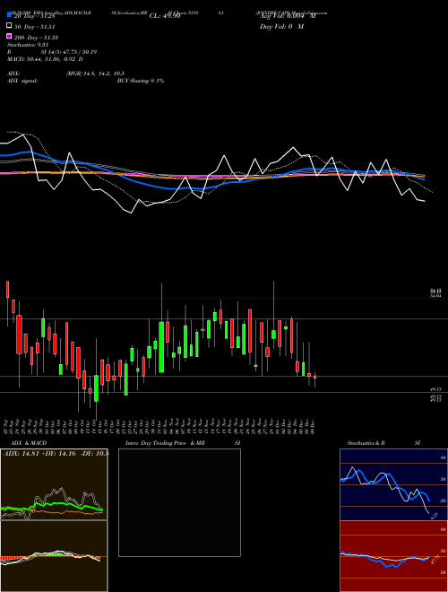The image size is (448, 592).
Task: Click the blue 20 Day legend swatch
Action: [x=9, y=14]
